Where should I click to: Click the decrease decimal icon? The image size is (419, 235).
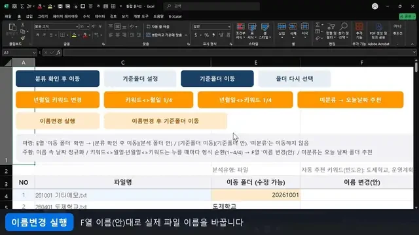228,35
